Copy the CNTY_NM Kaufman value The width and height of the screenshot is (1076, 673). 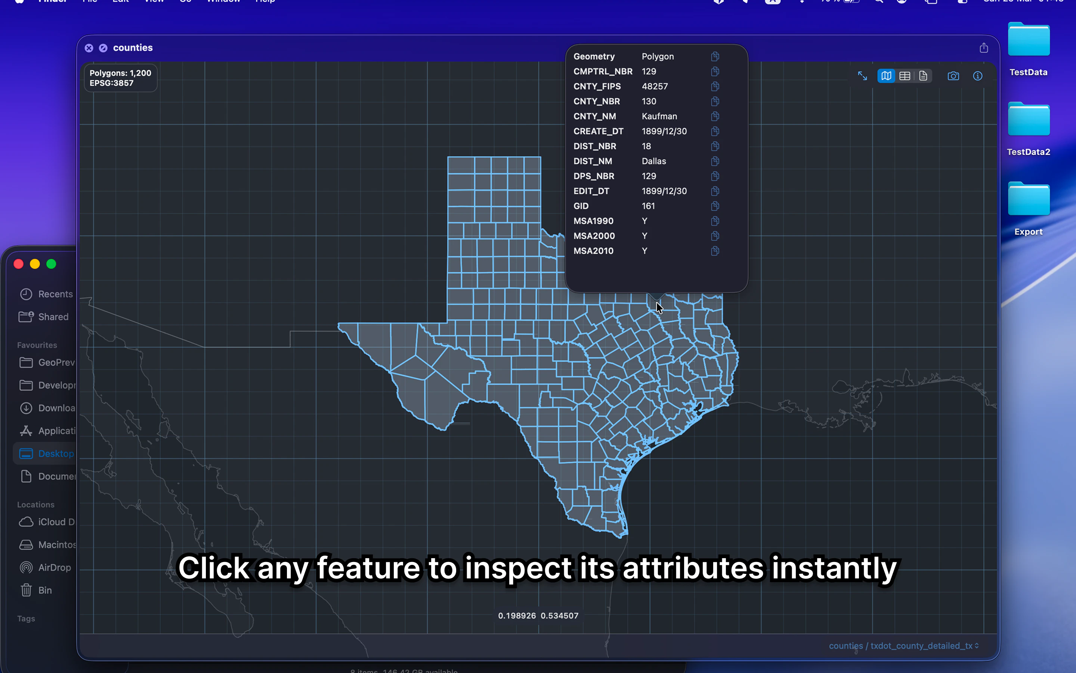click(x=714, y=116)
